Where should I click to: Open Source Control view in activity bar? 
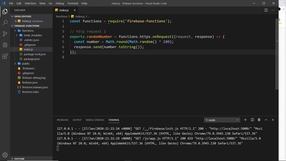pos(5,34)
